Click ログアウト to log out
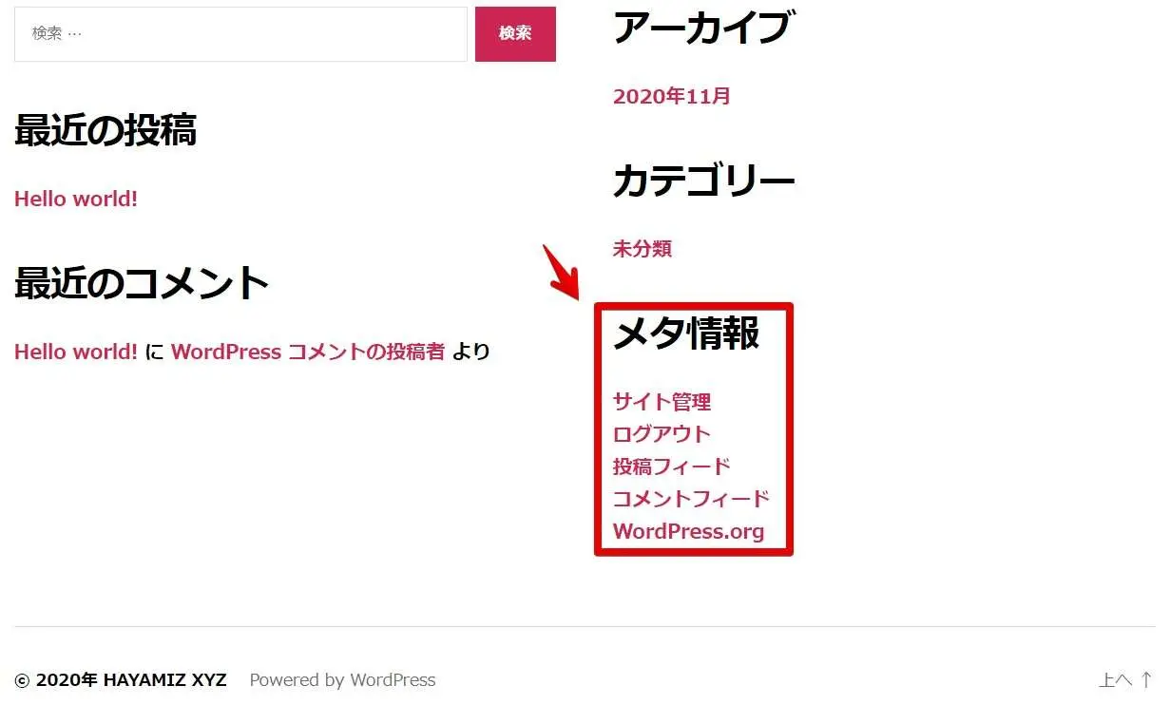This screenshot has height=705, width=1170. (662, 434)
